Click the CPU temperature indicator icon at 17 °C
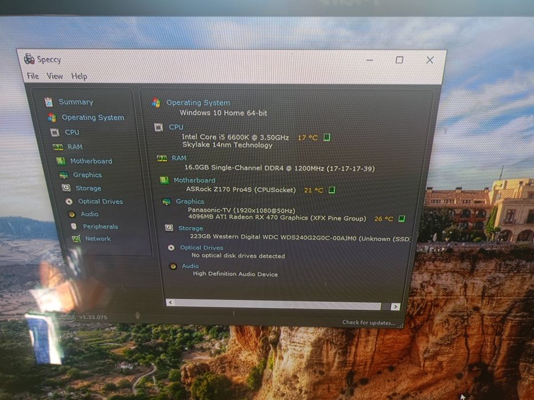Screen dimensions: 534x400 326,137
